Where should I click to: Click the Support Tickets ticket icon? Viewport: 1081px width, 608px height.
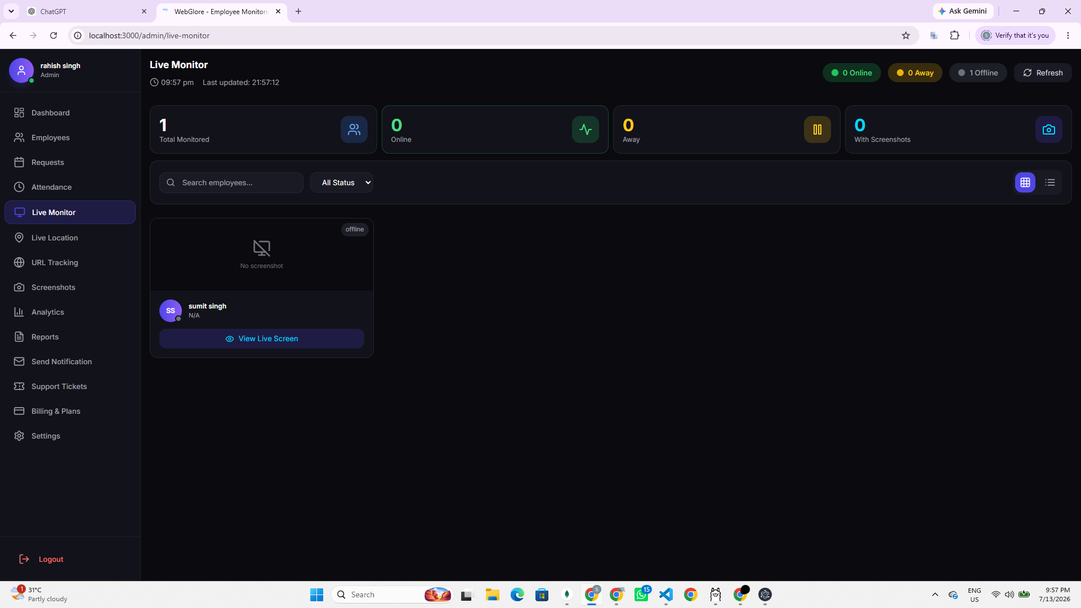tap(19, 386)
